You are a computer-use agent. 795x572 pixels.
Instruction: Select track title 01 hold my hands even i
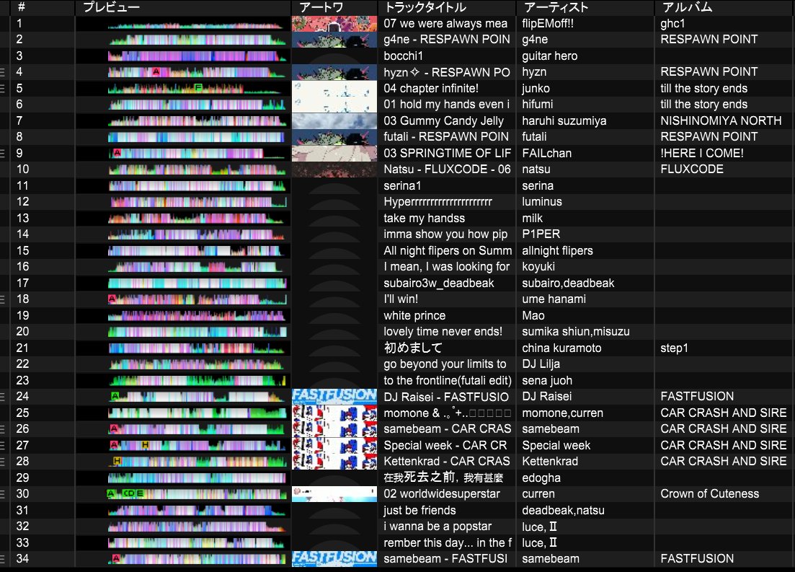pyautogui.click(x=447, y=105)
